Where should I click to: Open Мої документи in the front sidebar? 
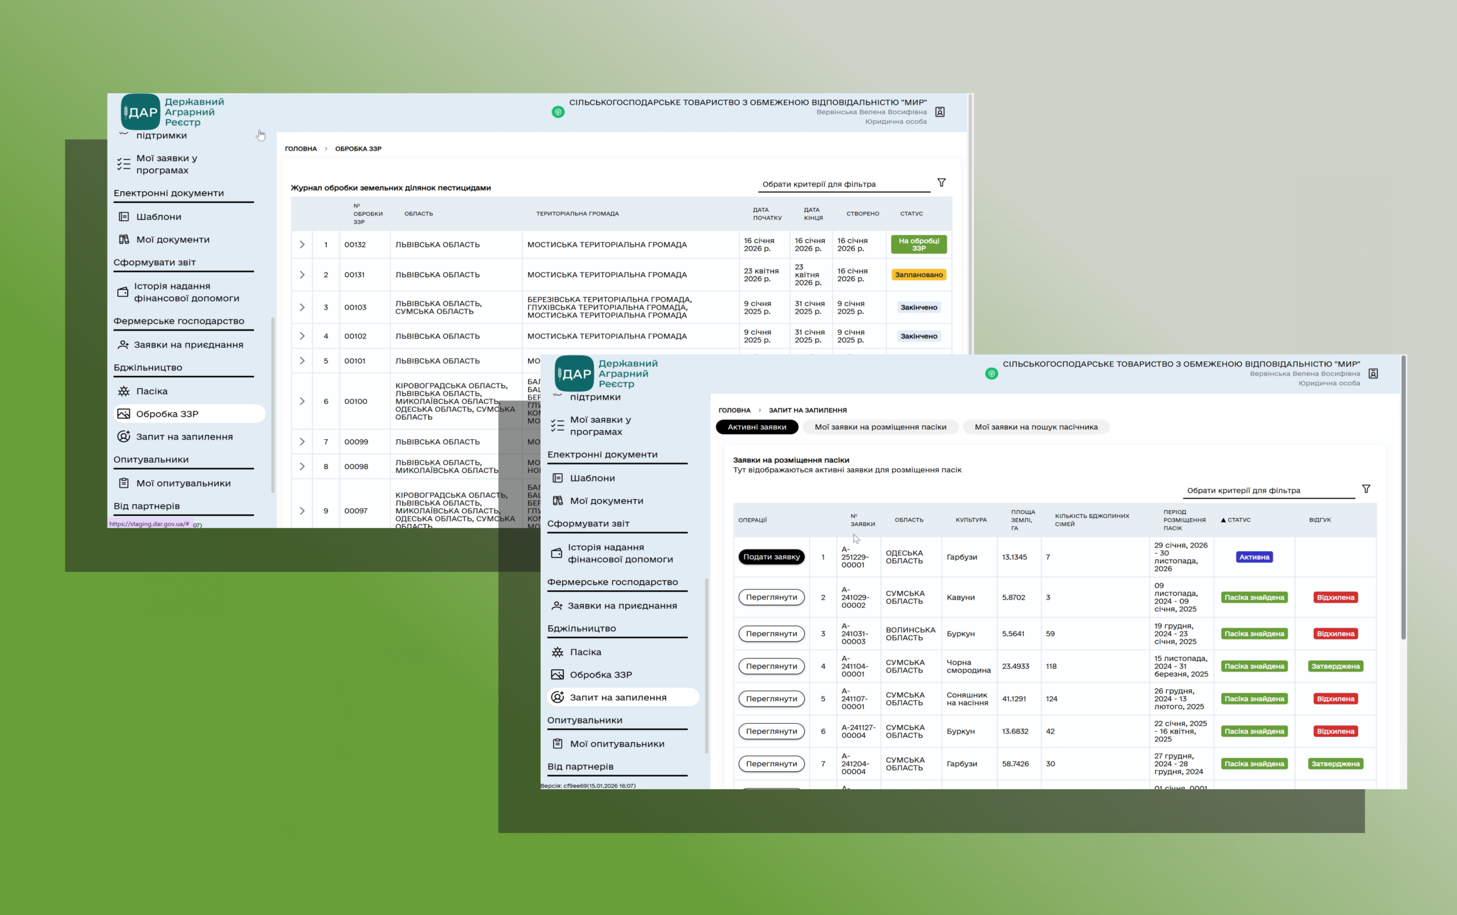(x=606, y=501)
